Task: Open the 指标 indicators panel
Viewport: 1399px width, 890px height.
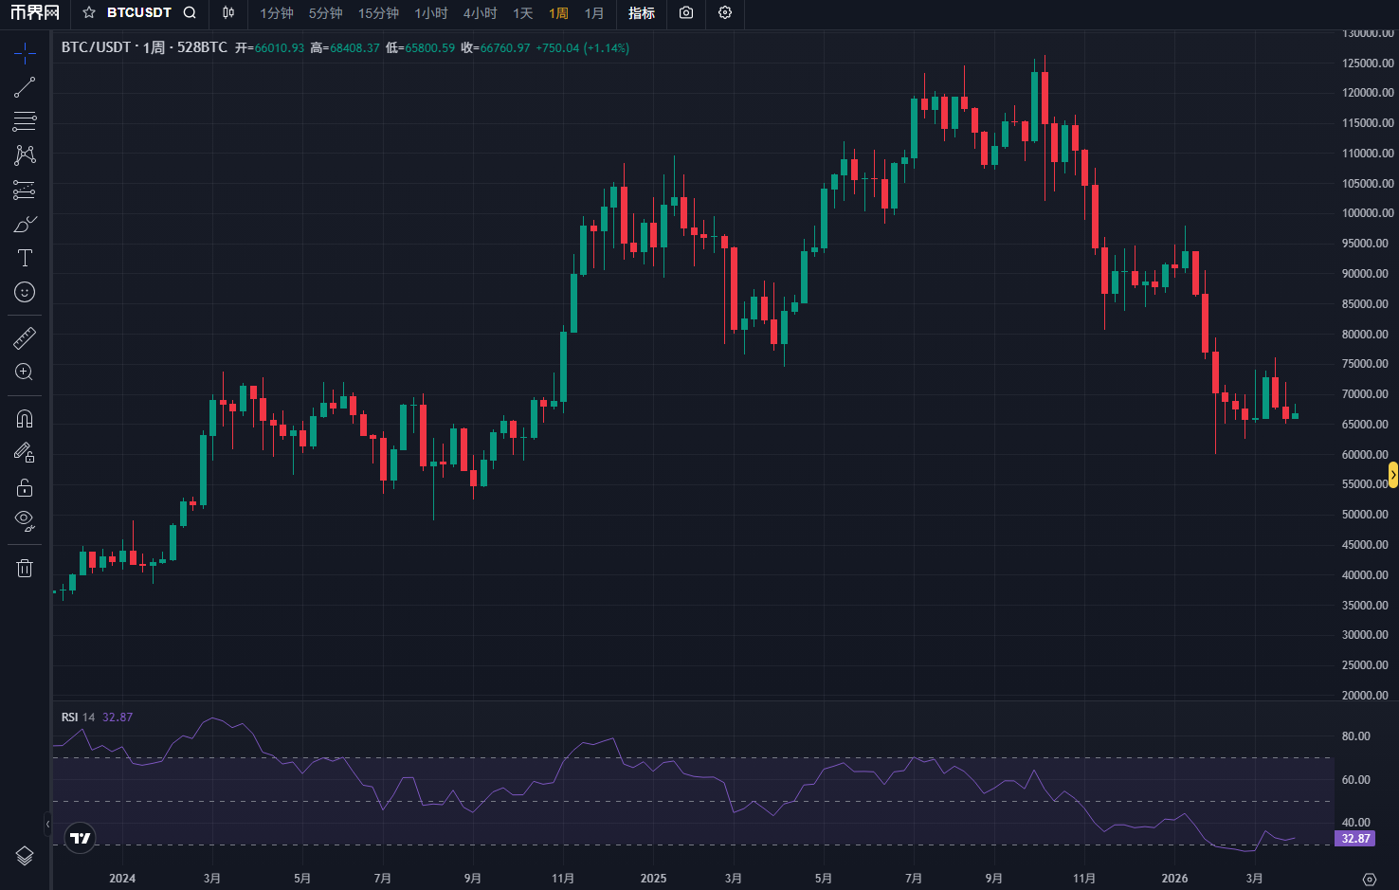Action: point(642,13)
